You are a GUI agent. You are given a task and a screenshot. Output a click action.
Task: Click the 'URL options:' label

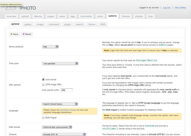(15, 85)
